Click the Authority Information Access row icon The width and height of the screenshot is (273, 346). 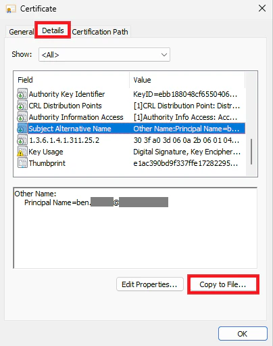22,117
